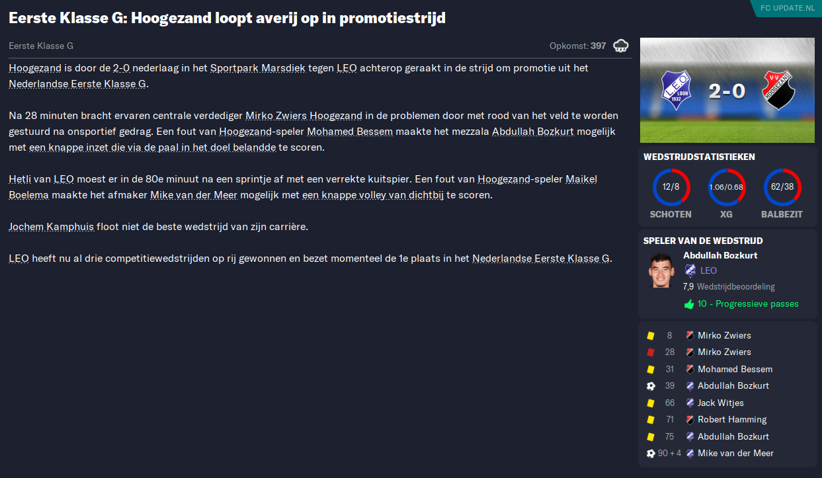
Task: Click the LEO club crest in scoreboard
Action: [x=676, y=91]
